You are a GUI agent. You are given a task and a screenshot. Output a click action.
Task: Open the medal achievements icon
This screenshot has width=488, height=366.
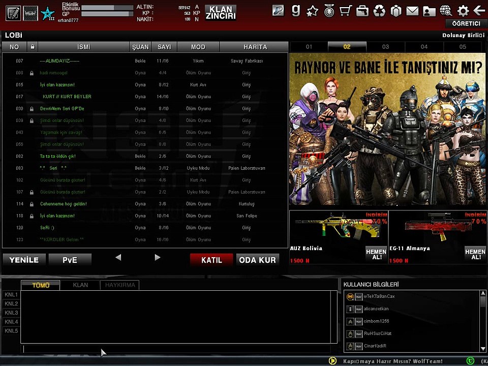[329, 11]
